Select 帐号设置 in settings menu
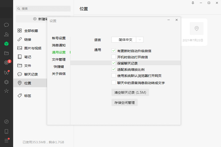 tap(59, 38)
